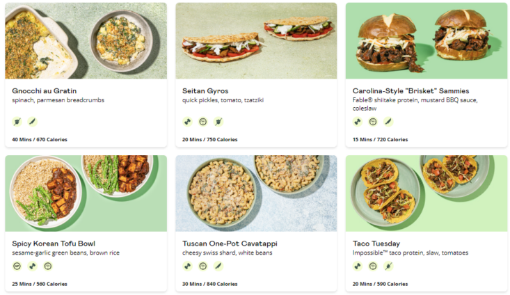Select the Spicy Korean Tofu Bowl title

(54, 244)
